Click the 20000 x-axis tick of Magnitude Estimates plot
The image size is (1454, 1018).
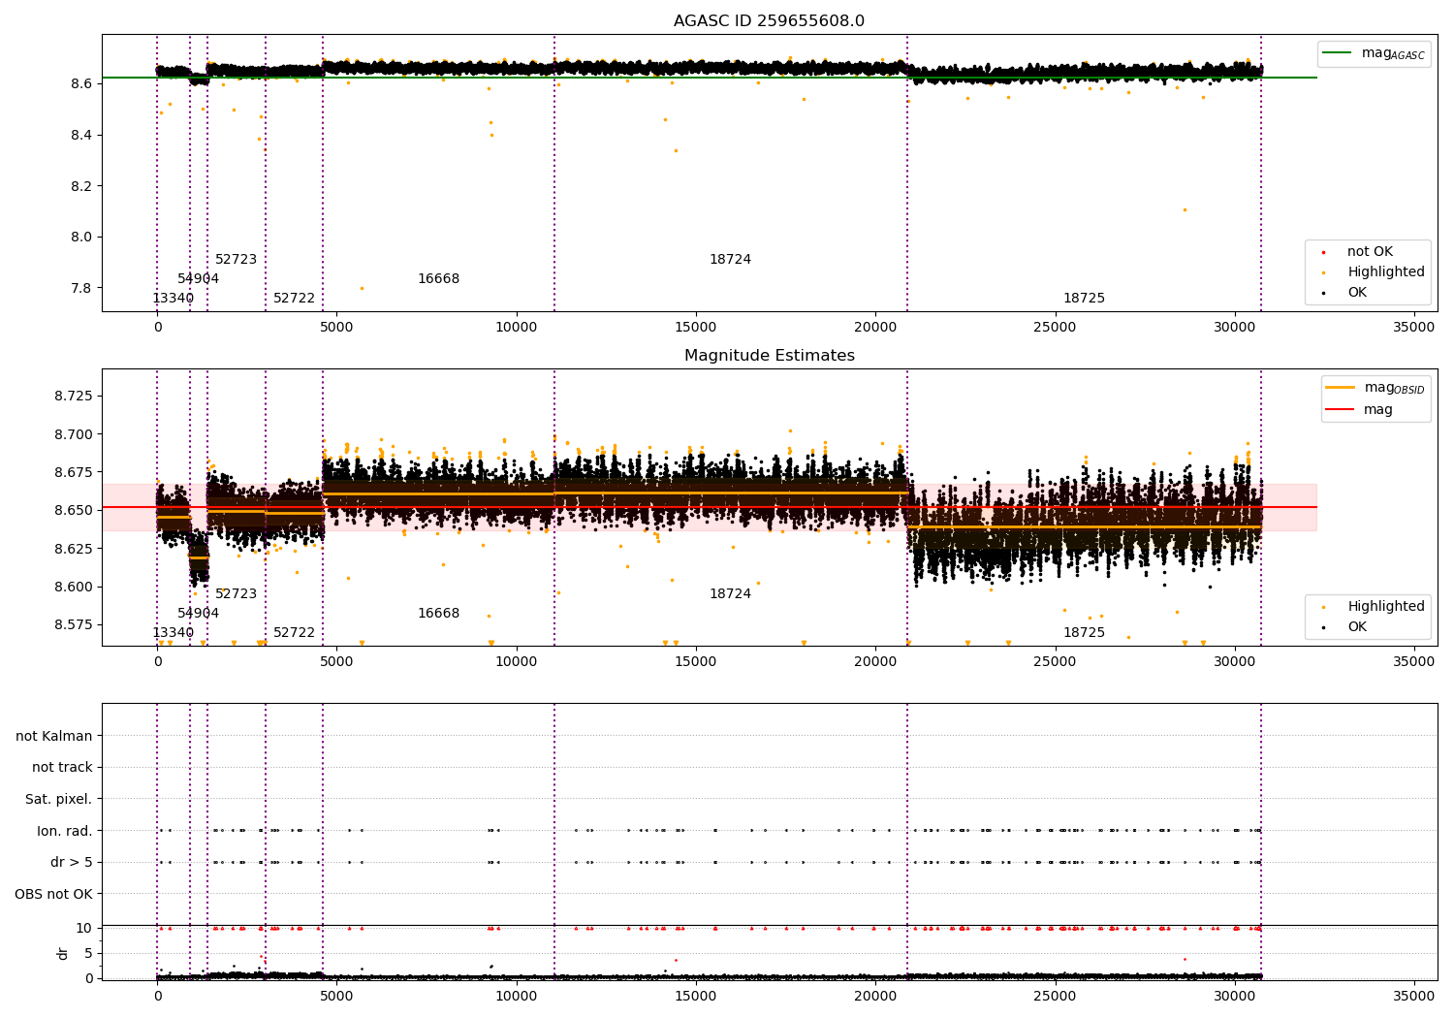coord(875,662)
